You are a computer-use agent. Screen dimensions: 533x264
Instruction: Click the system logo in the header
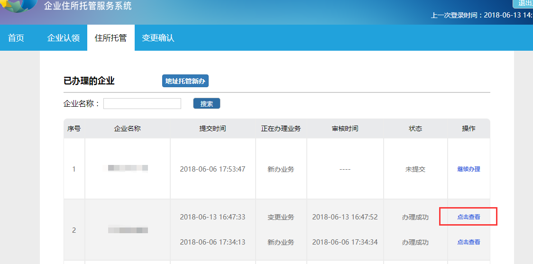19,6
